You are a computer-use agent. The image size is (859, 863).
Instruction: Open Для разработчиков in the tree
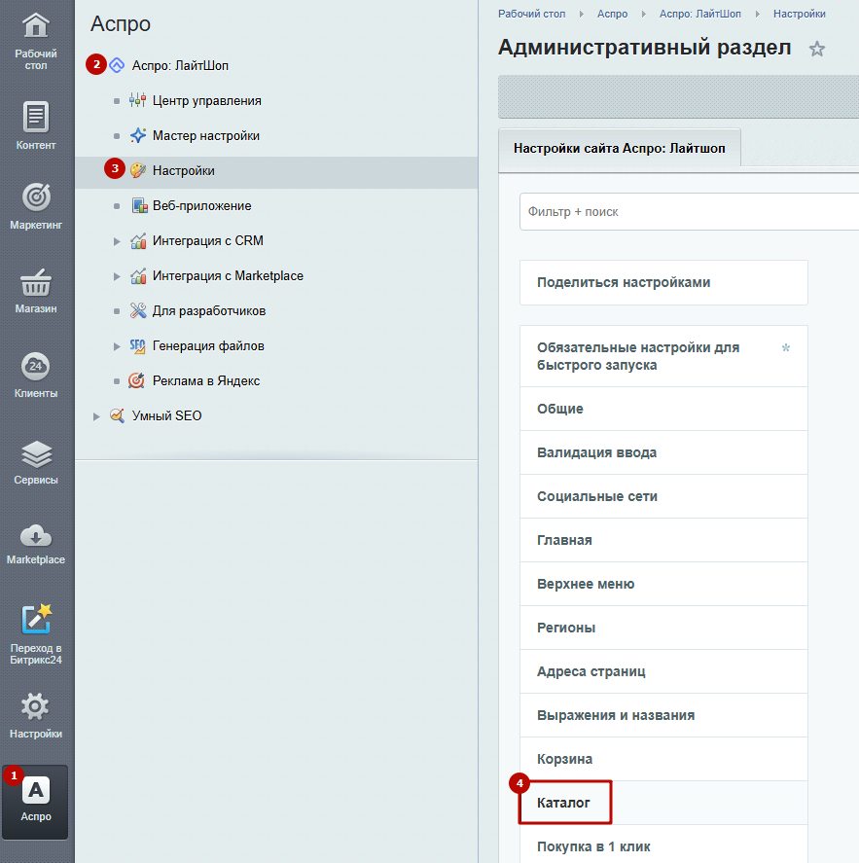(x=209, y=311)
